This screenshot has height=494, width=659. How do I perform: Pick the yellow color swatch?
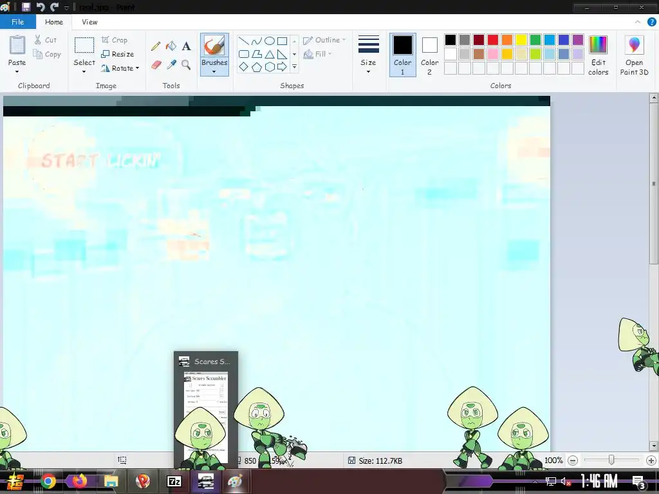tap(521, 40)
